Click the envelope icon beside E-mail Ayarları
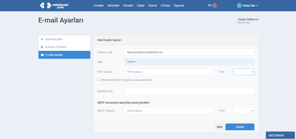This screenshot has width=296, height=139. coord(42,55)
